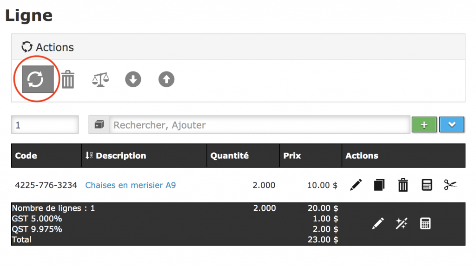The width and height of the screenshot is (476, 266).
Task: Click the quantity field showing 1
Action: [45, 125]
